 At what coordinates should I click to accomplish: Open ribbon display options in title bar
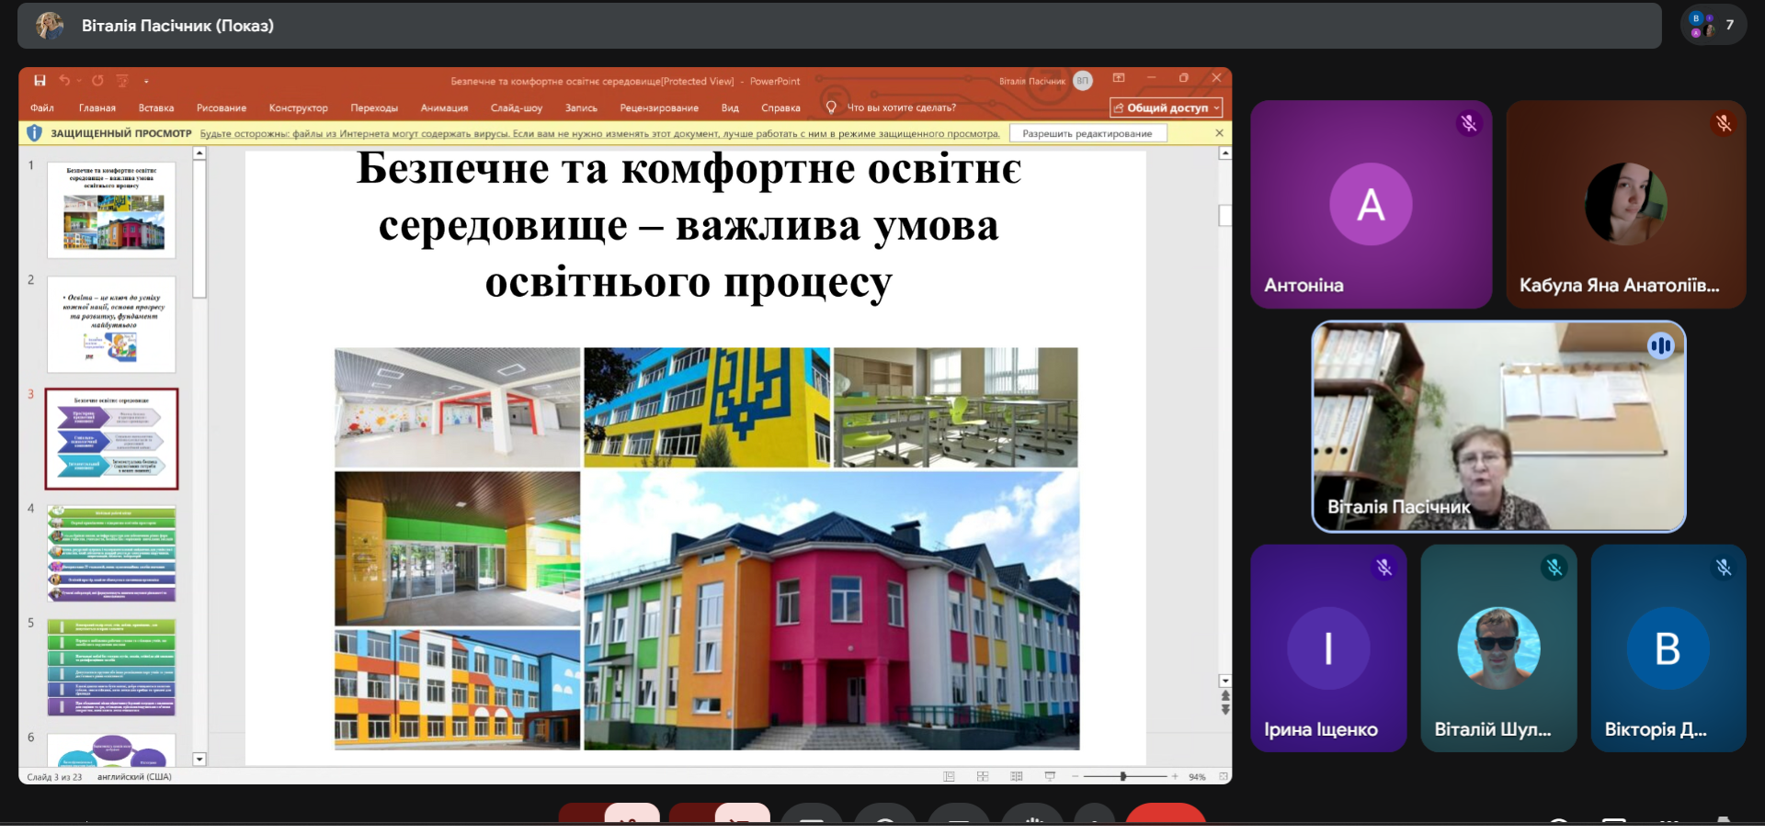click(x=1119, y=79)
